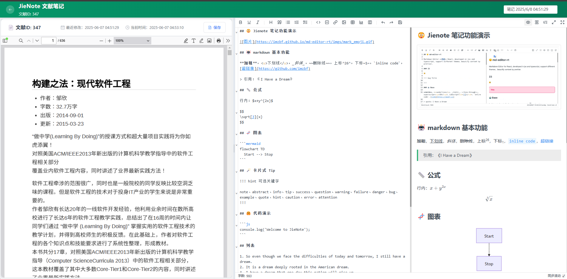Screen dimensions: 567x279
Task: Insert inline code with the angle-brackets icon
Action: [x=318, y=22]
